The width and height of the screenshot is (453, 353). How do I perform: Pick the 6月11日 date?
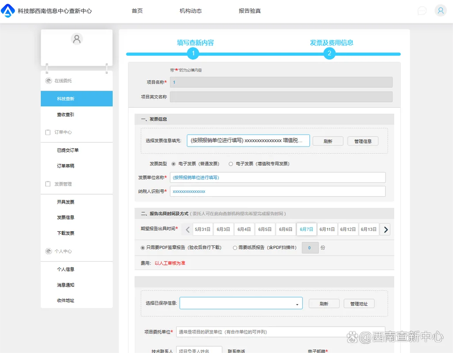327,229
